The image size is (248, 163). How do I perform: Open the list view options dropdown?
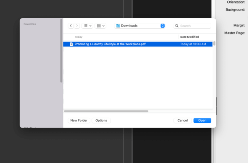[87, 26]
